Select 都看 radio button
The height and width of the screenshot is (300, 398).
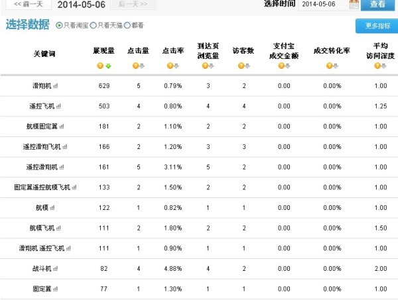pyautogui.click(x=127, y=25)
